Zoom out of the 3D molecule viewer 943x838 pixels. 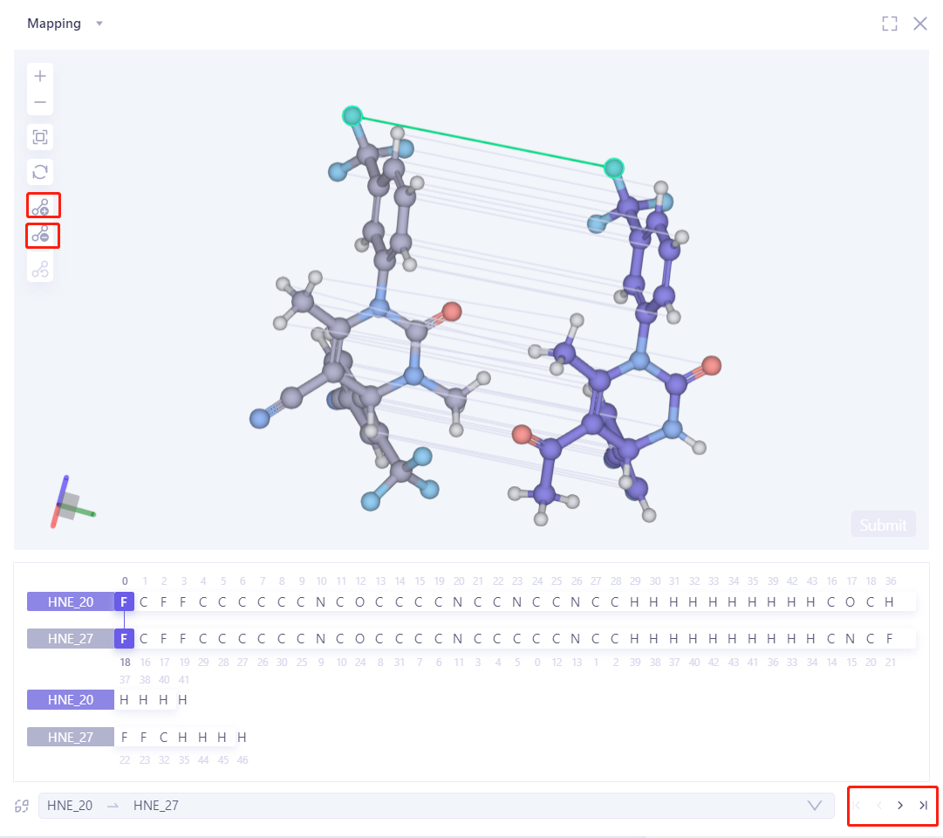(40, 102)
